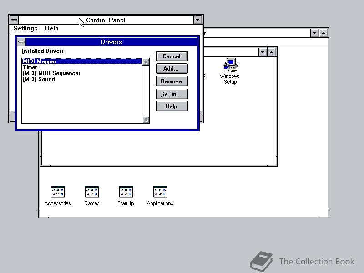Click the greyed-out Setup... button

pyautogui.click(x=172, y=94)
